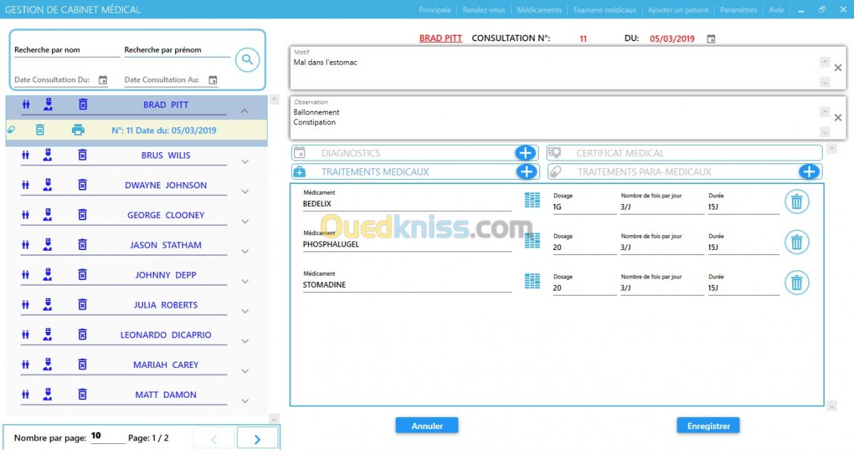854x454 pixels.
Task: Open the Médicaments menu
Action: [x=540, y=10]
